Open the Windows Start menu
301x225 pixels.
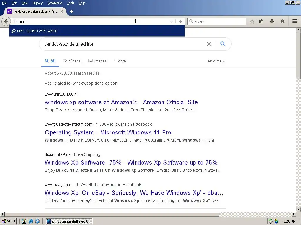[x=9, y=221]
